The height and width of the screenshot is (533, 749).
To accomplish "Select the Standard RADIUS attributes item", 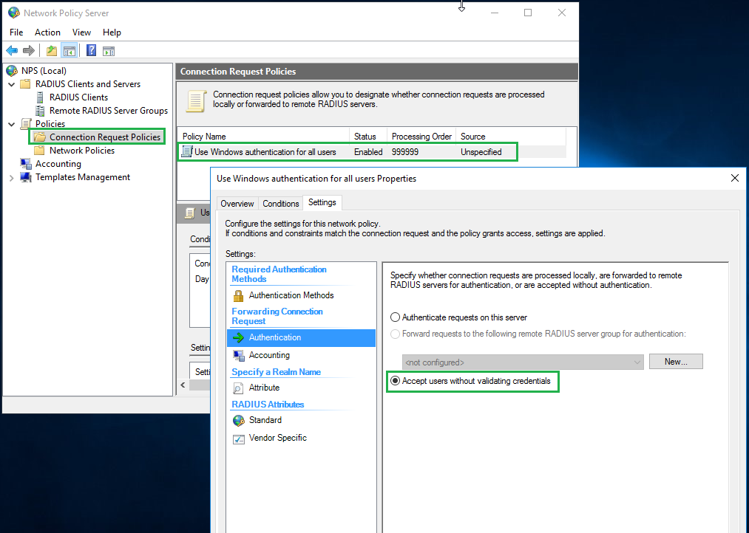I will click(x=265, y=420).
